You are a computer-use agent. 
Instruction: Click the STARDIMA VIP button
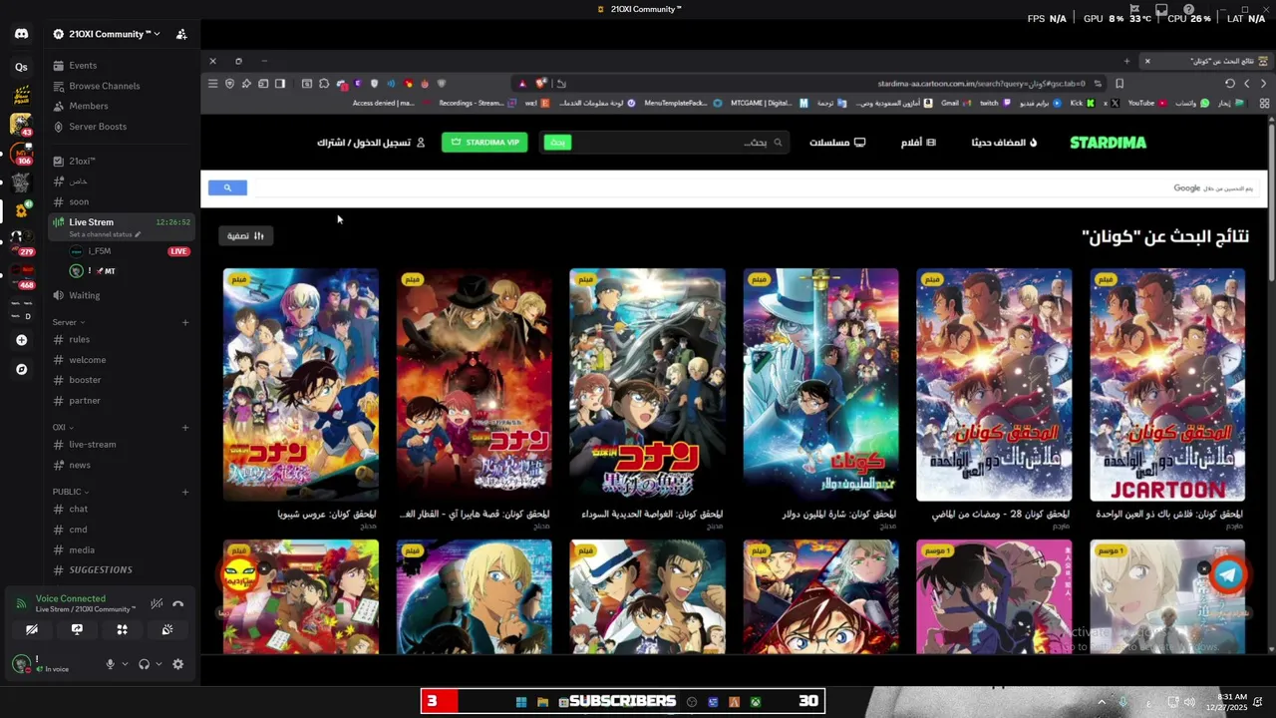coord(484,143)
